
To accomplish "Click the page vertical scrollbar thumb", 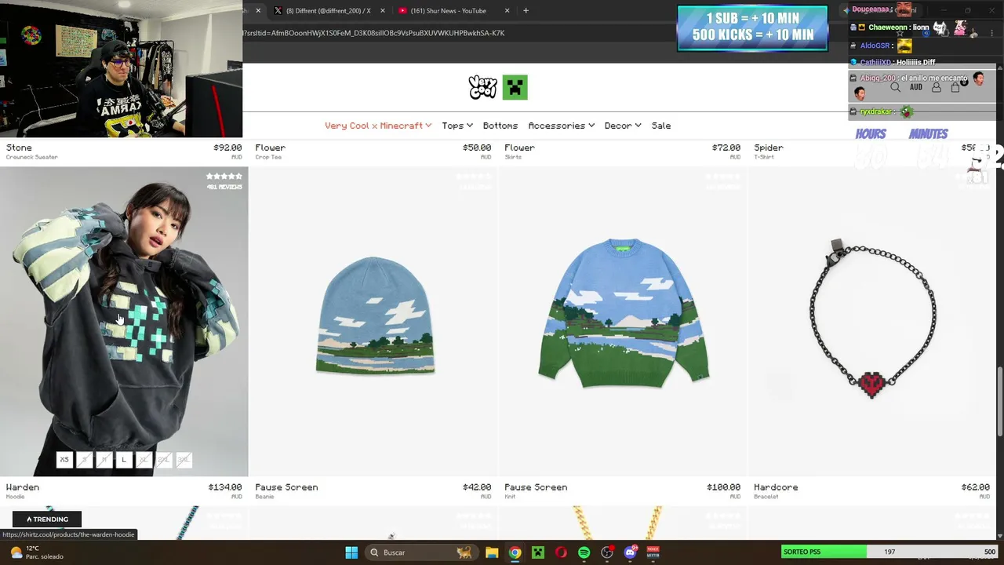I will [x=999, y=400].
